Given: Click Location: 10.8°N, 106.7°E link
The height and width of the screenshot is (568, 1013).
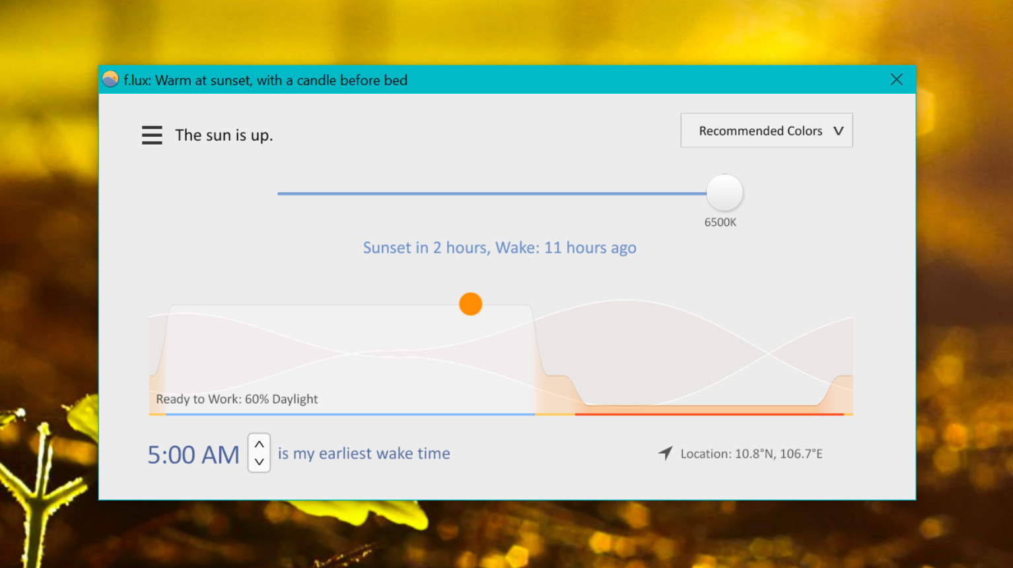Looking at the screenshot, I should tap(751, 454).
